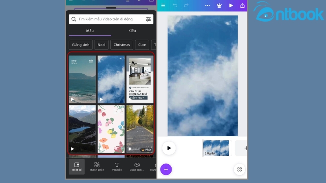Choose the autumn road PRO template
This screenshot has width=326, height=183.
coord(140,129)
